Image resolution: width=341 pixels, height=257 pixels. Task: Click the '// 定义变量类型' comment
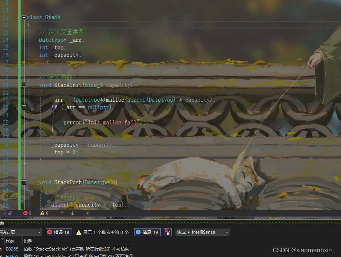[x=62, y=32]
